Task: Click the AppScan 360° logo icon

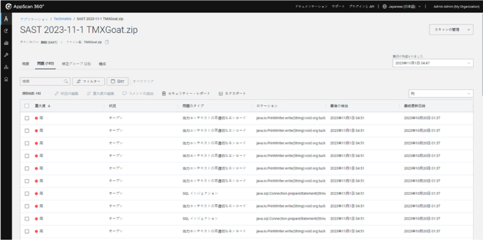Action: tap(9, 6)
